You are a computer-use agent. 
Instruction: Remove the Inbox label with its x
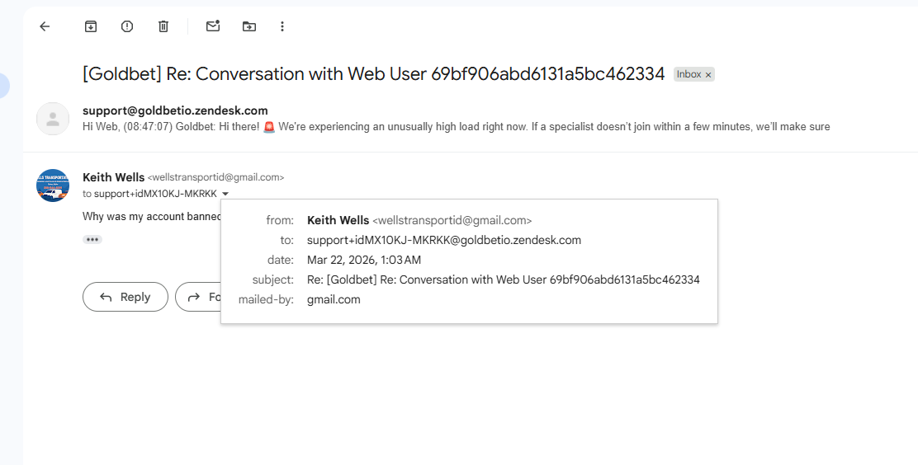click(708, 75)
